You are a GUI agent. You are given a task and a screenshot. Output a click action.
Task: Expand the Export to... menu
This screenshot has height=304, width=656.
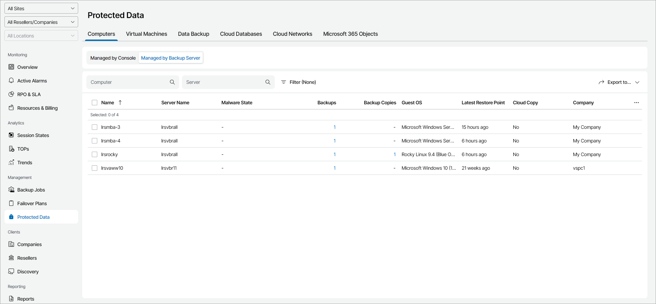[x=619, y=82]
